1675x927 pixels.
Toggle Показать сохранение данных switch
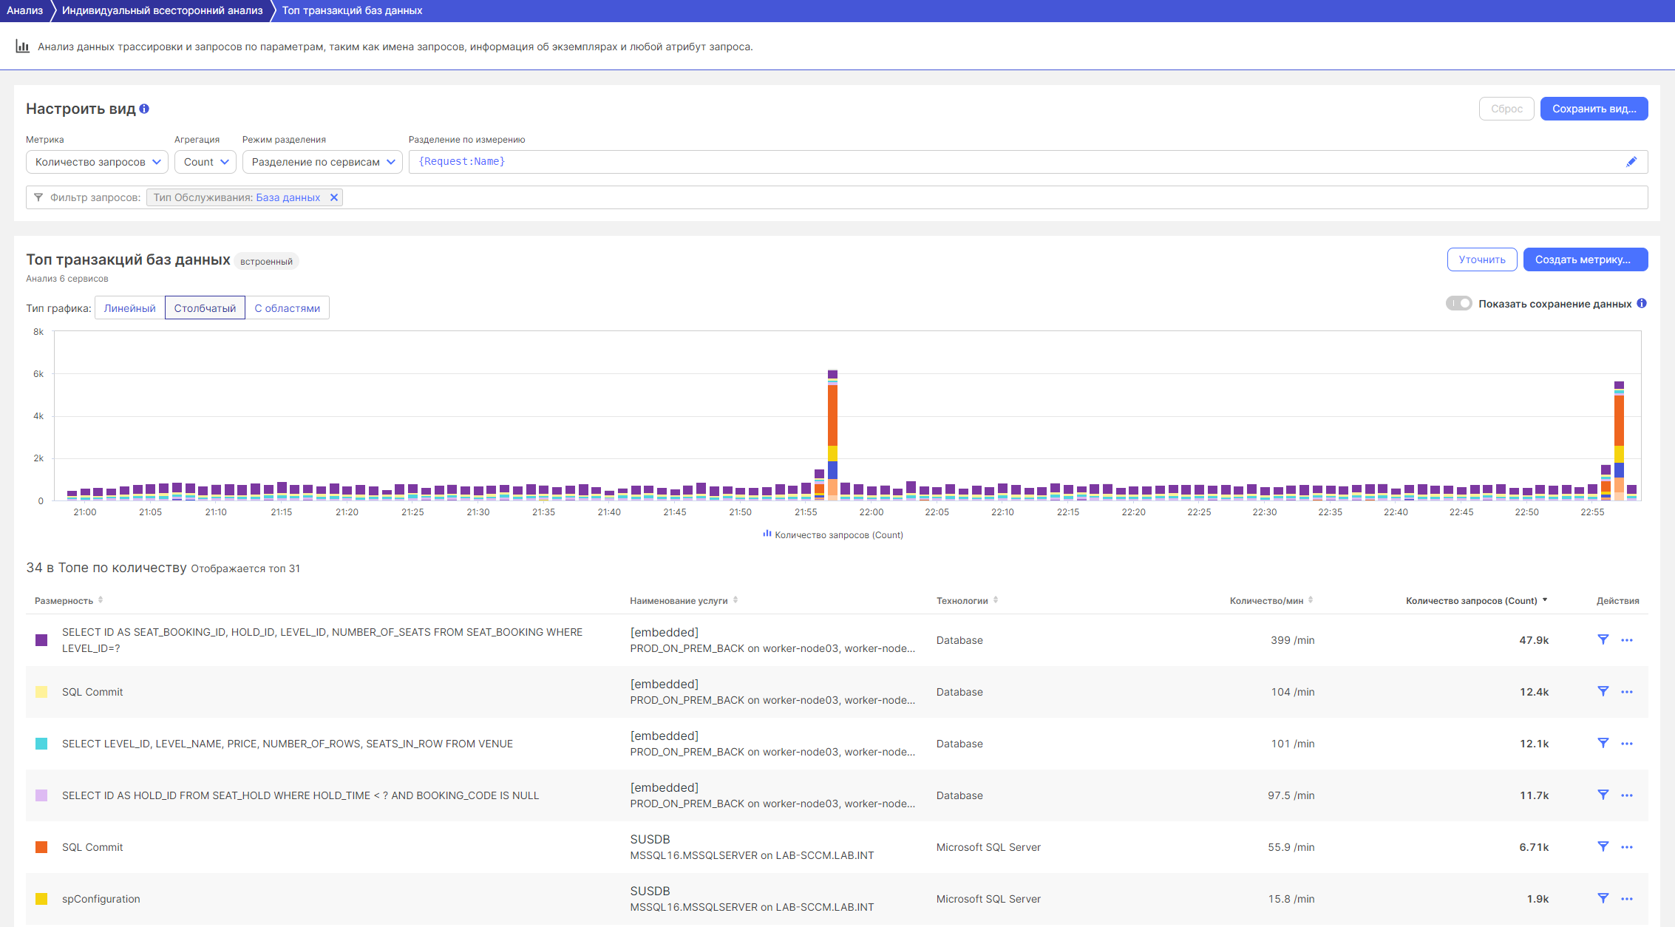(1458, 304)
